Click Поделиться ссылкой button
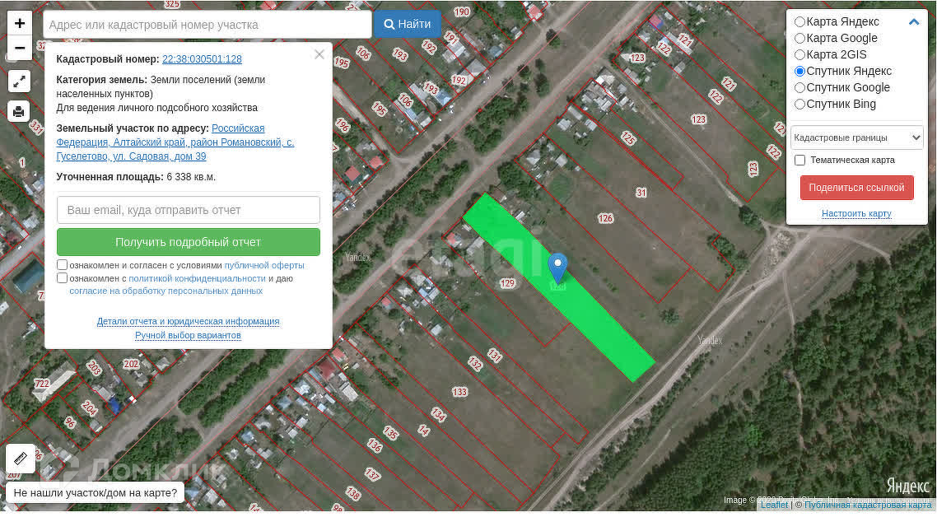Screen dimensions: 937x517 (x=856, y=188)
